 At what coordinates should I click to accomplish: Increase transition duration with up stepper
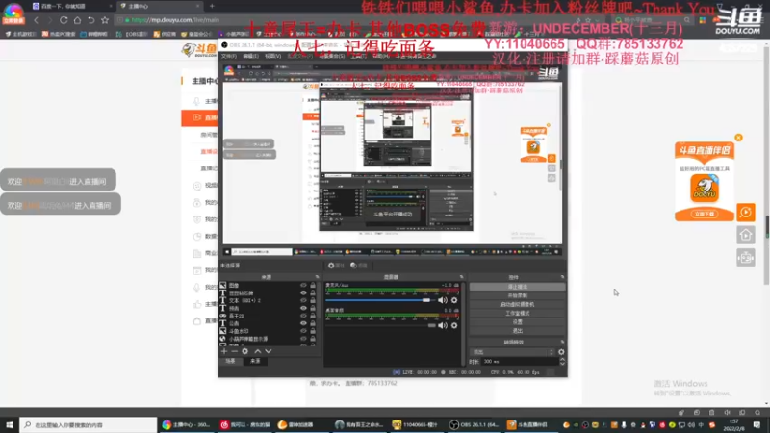pos(562,359)
